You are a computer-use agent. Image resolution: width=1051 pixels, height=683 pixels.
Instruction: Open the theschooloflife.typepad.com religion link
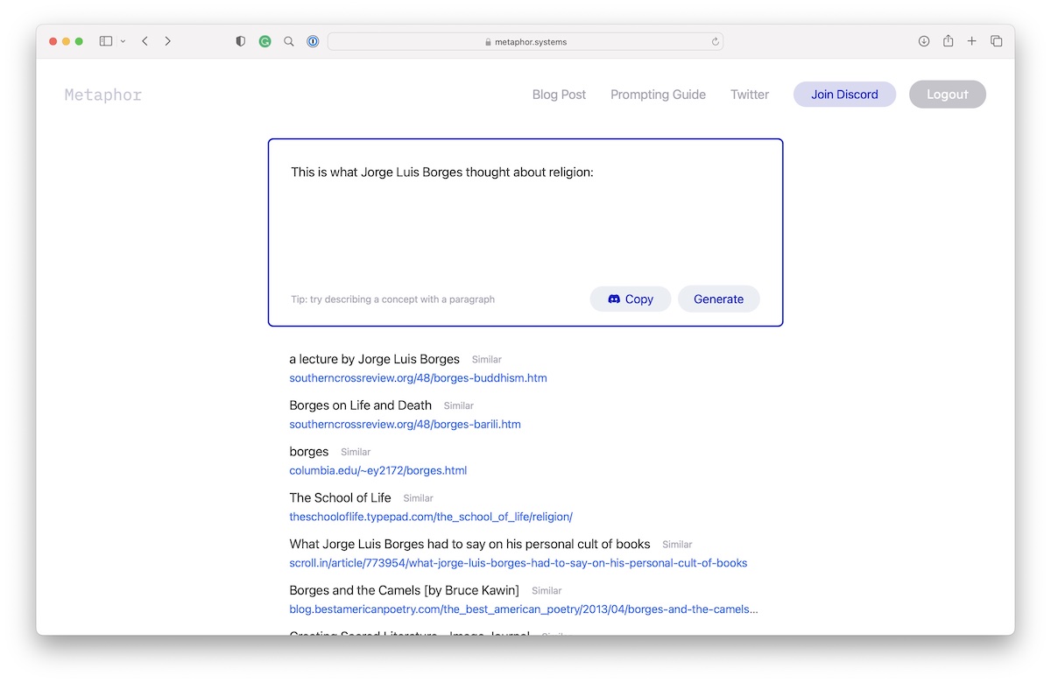pyautogui.click(x=431, y=518)
